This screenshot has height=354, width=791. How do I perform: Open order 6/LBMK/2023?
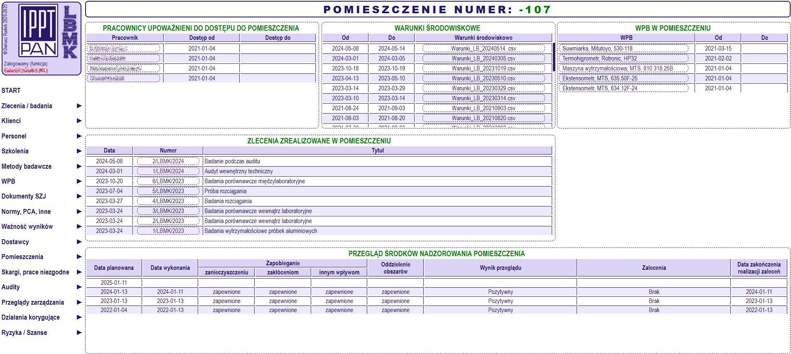point(168,181)
